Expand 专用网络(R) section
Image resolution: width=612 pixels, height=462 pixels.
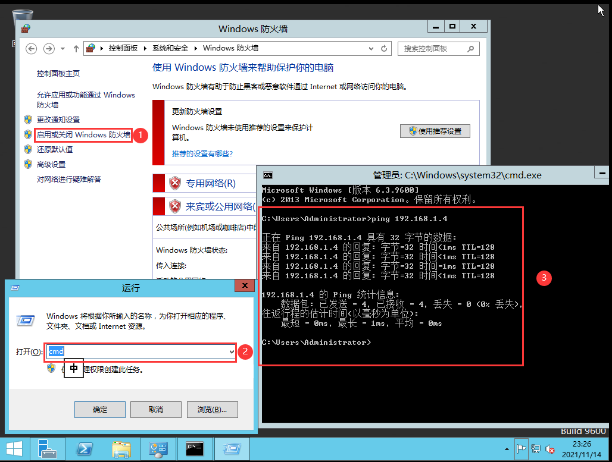pos(211,183)
